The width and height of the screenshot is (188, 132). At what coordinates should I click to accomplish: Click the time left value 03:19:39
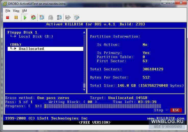pyautogui.click(x=147, y=102)
